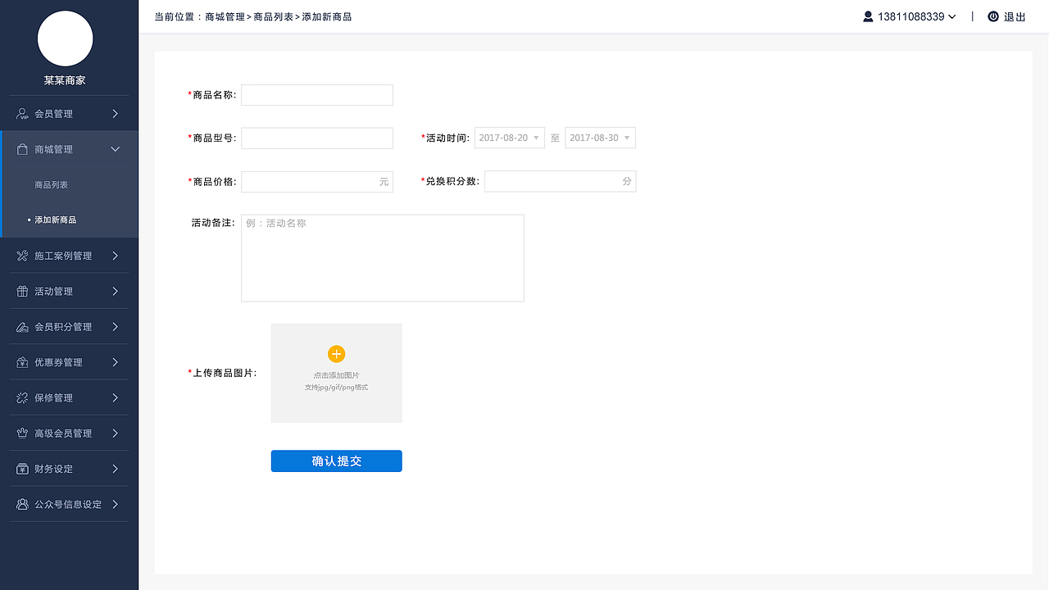The height and width of the screenshot is (590, 1049).
Task: Click inside the 商品名称 input field
Action: (x=316, y=94)
